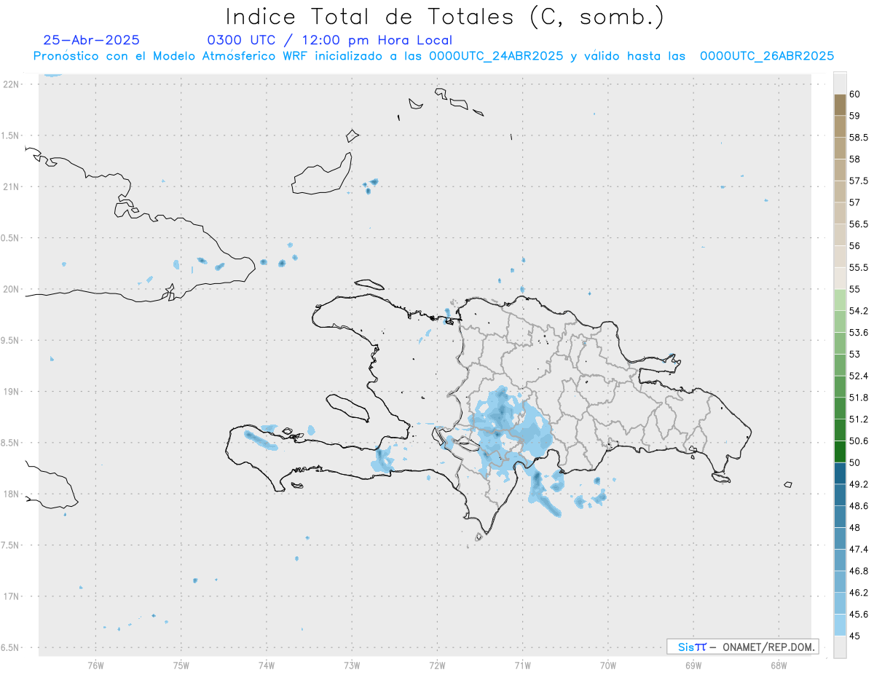Pick the dark green swatch between 50 and 50.6

[x=840, y=451]
